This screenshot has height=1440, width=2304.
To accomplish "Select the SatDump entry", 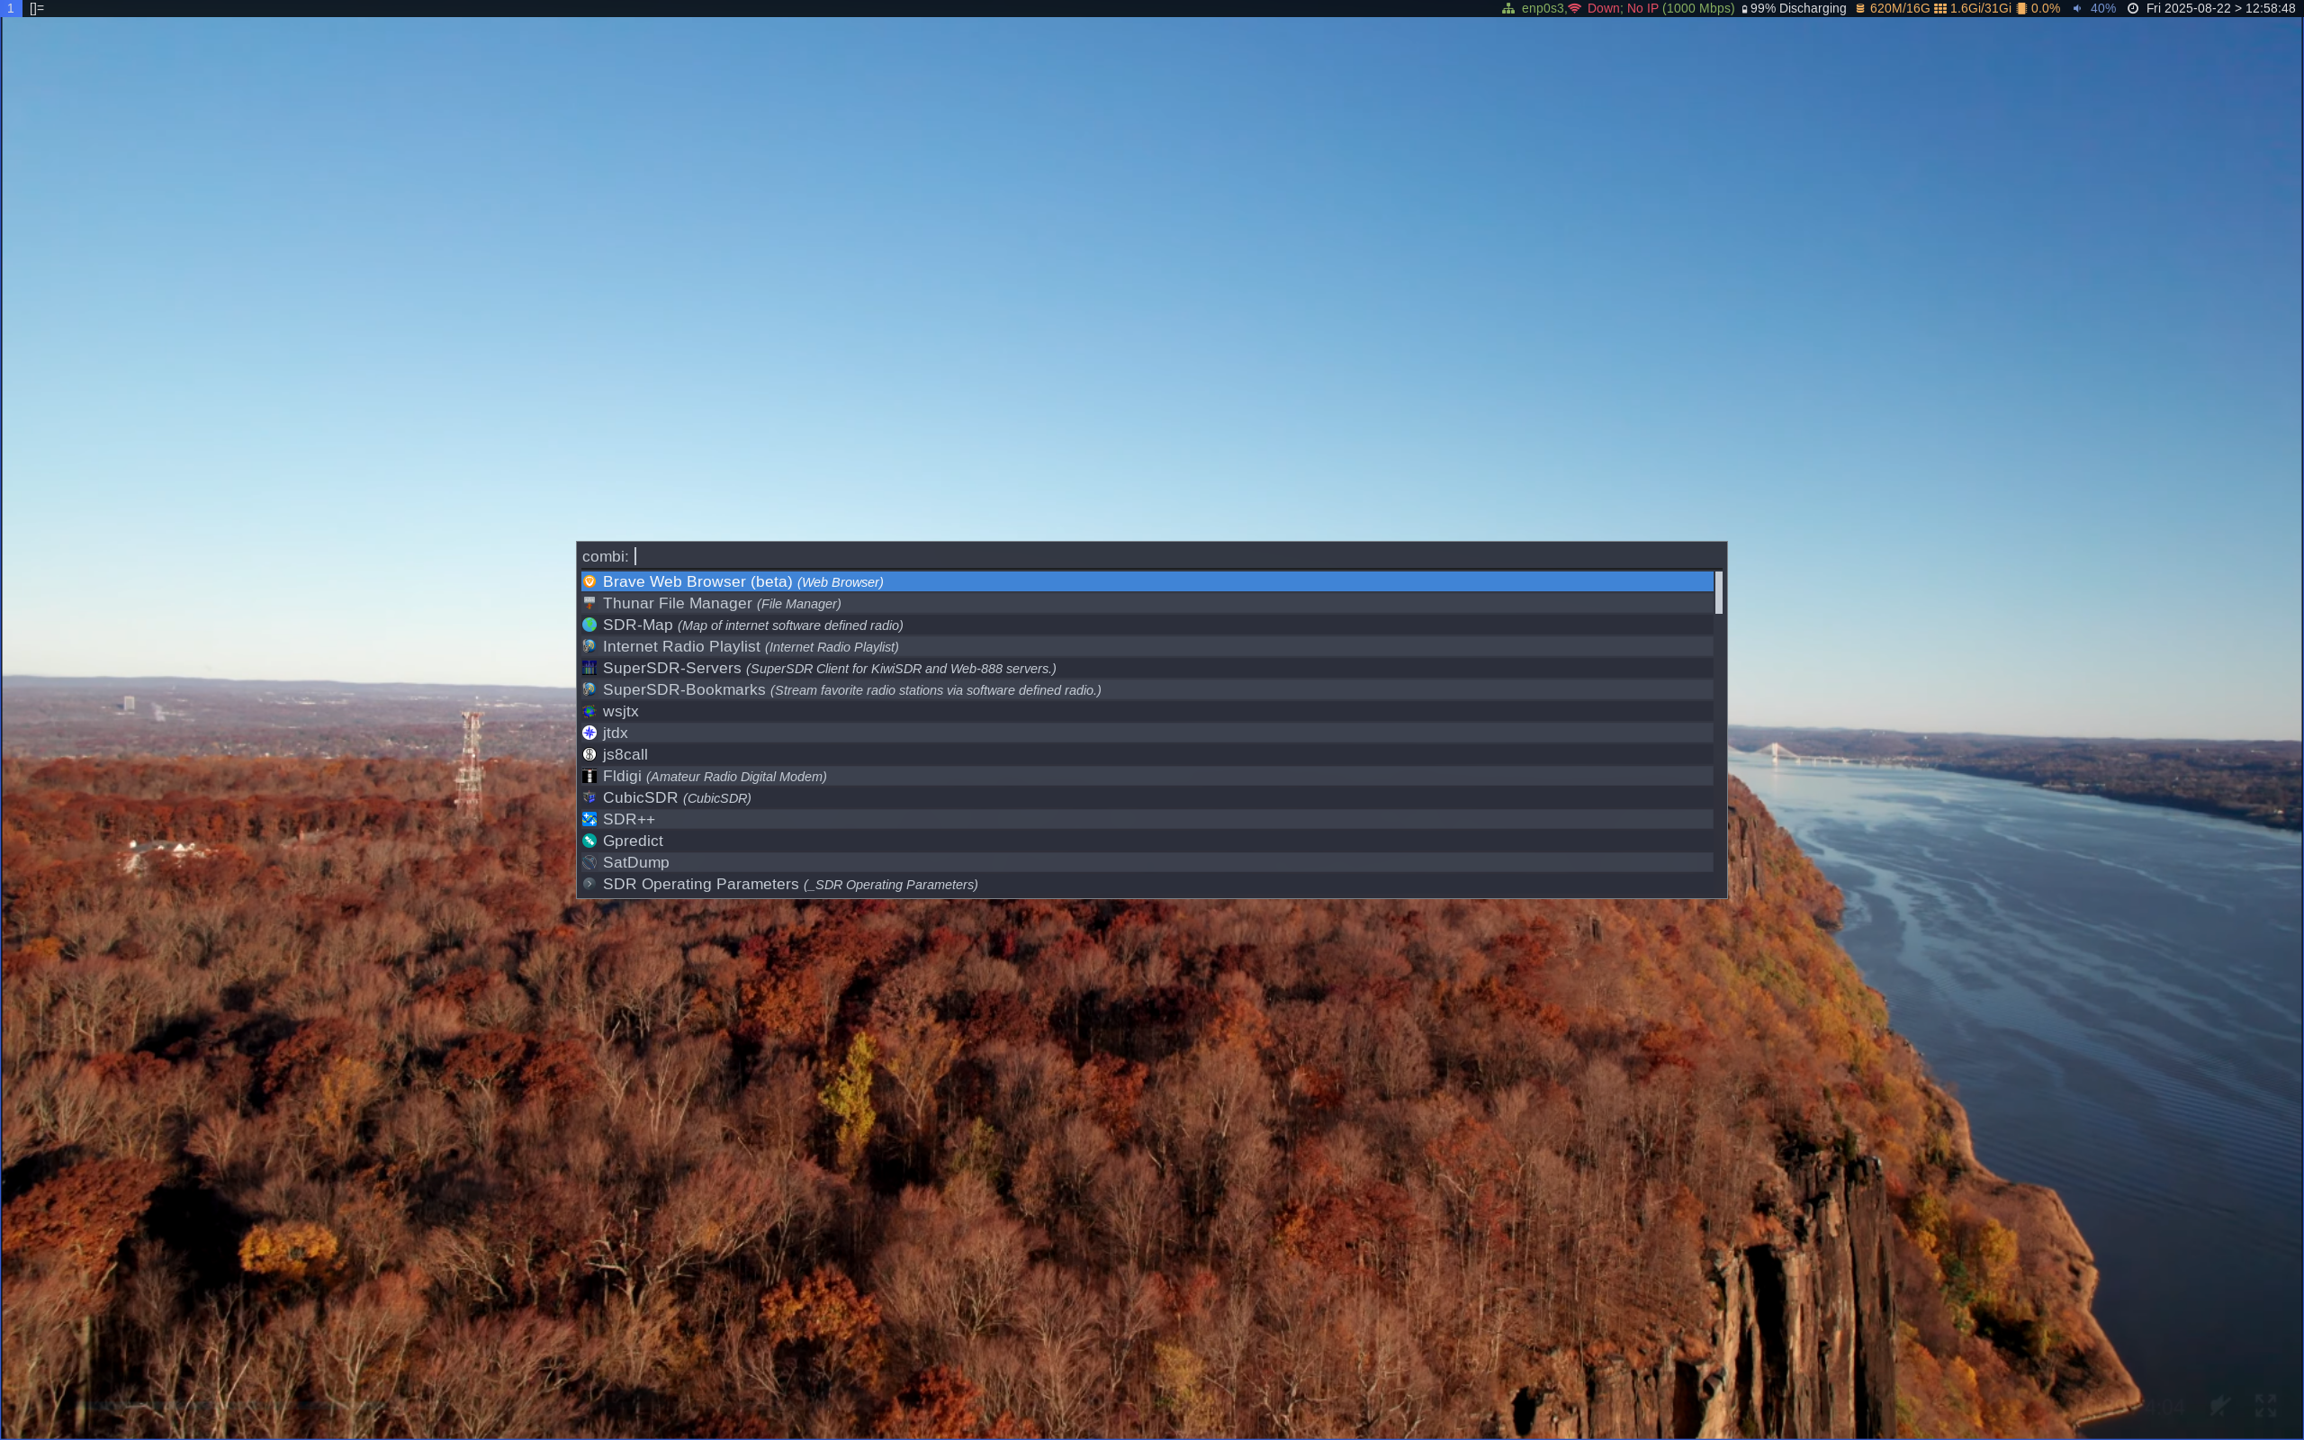I will tap(1147, 862).
